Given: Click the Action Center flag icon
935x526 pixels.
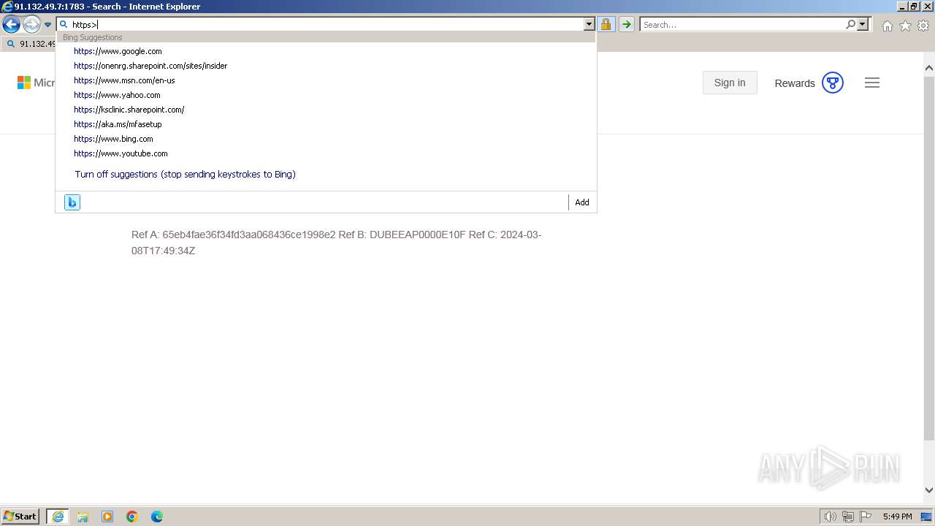Looking at the screenshot, I should (x=866, y=517).
